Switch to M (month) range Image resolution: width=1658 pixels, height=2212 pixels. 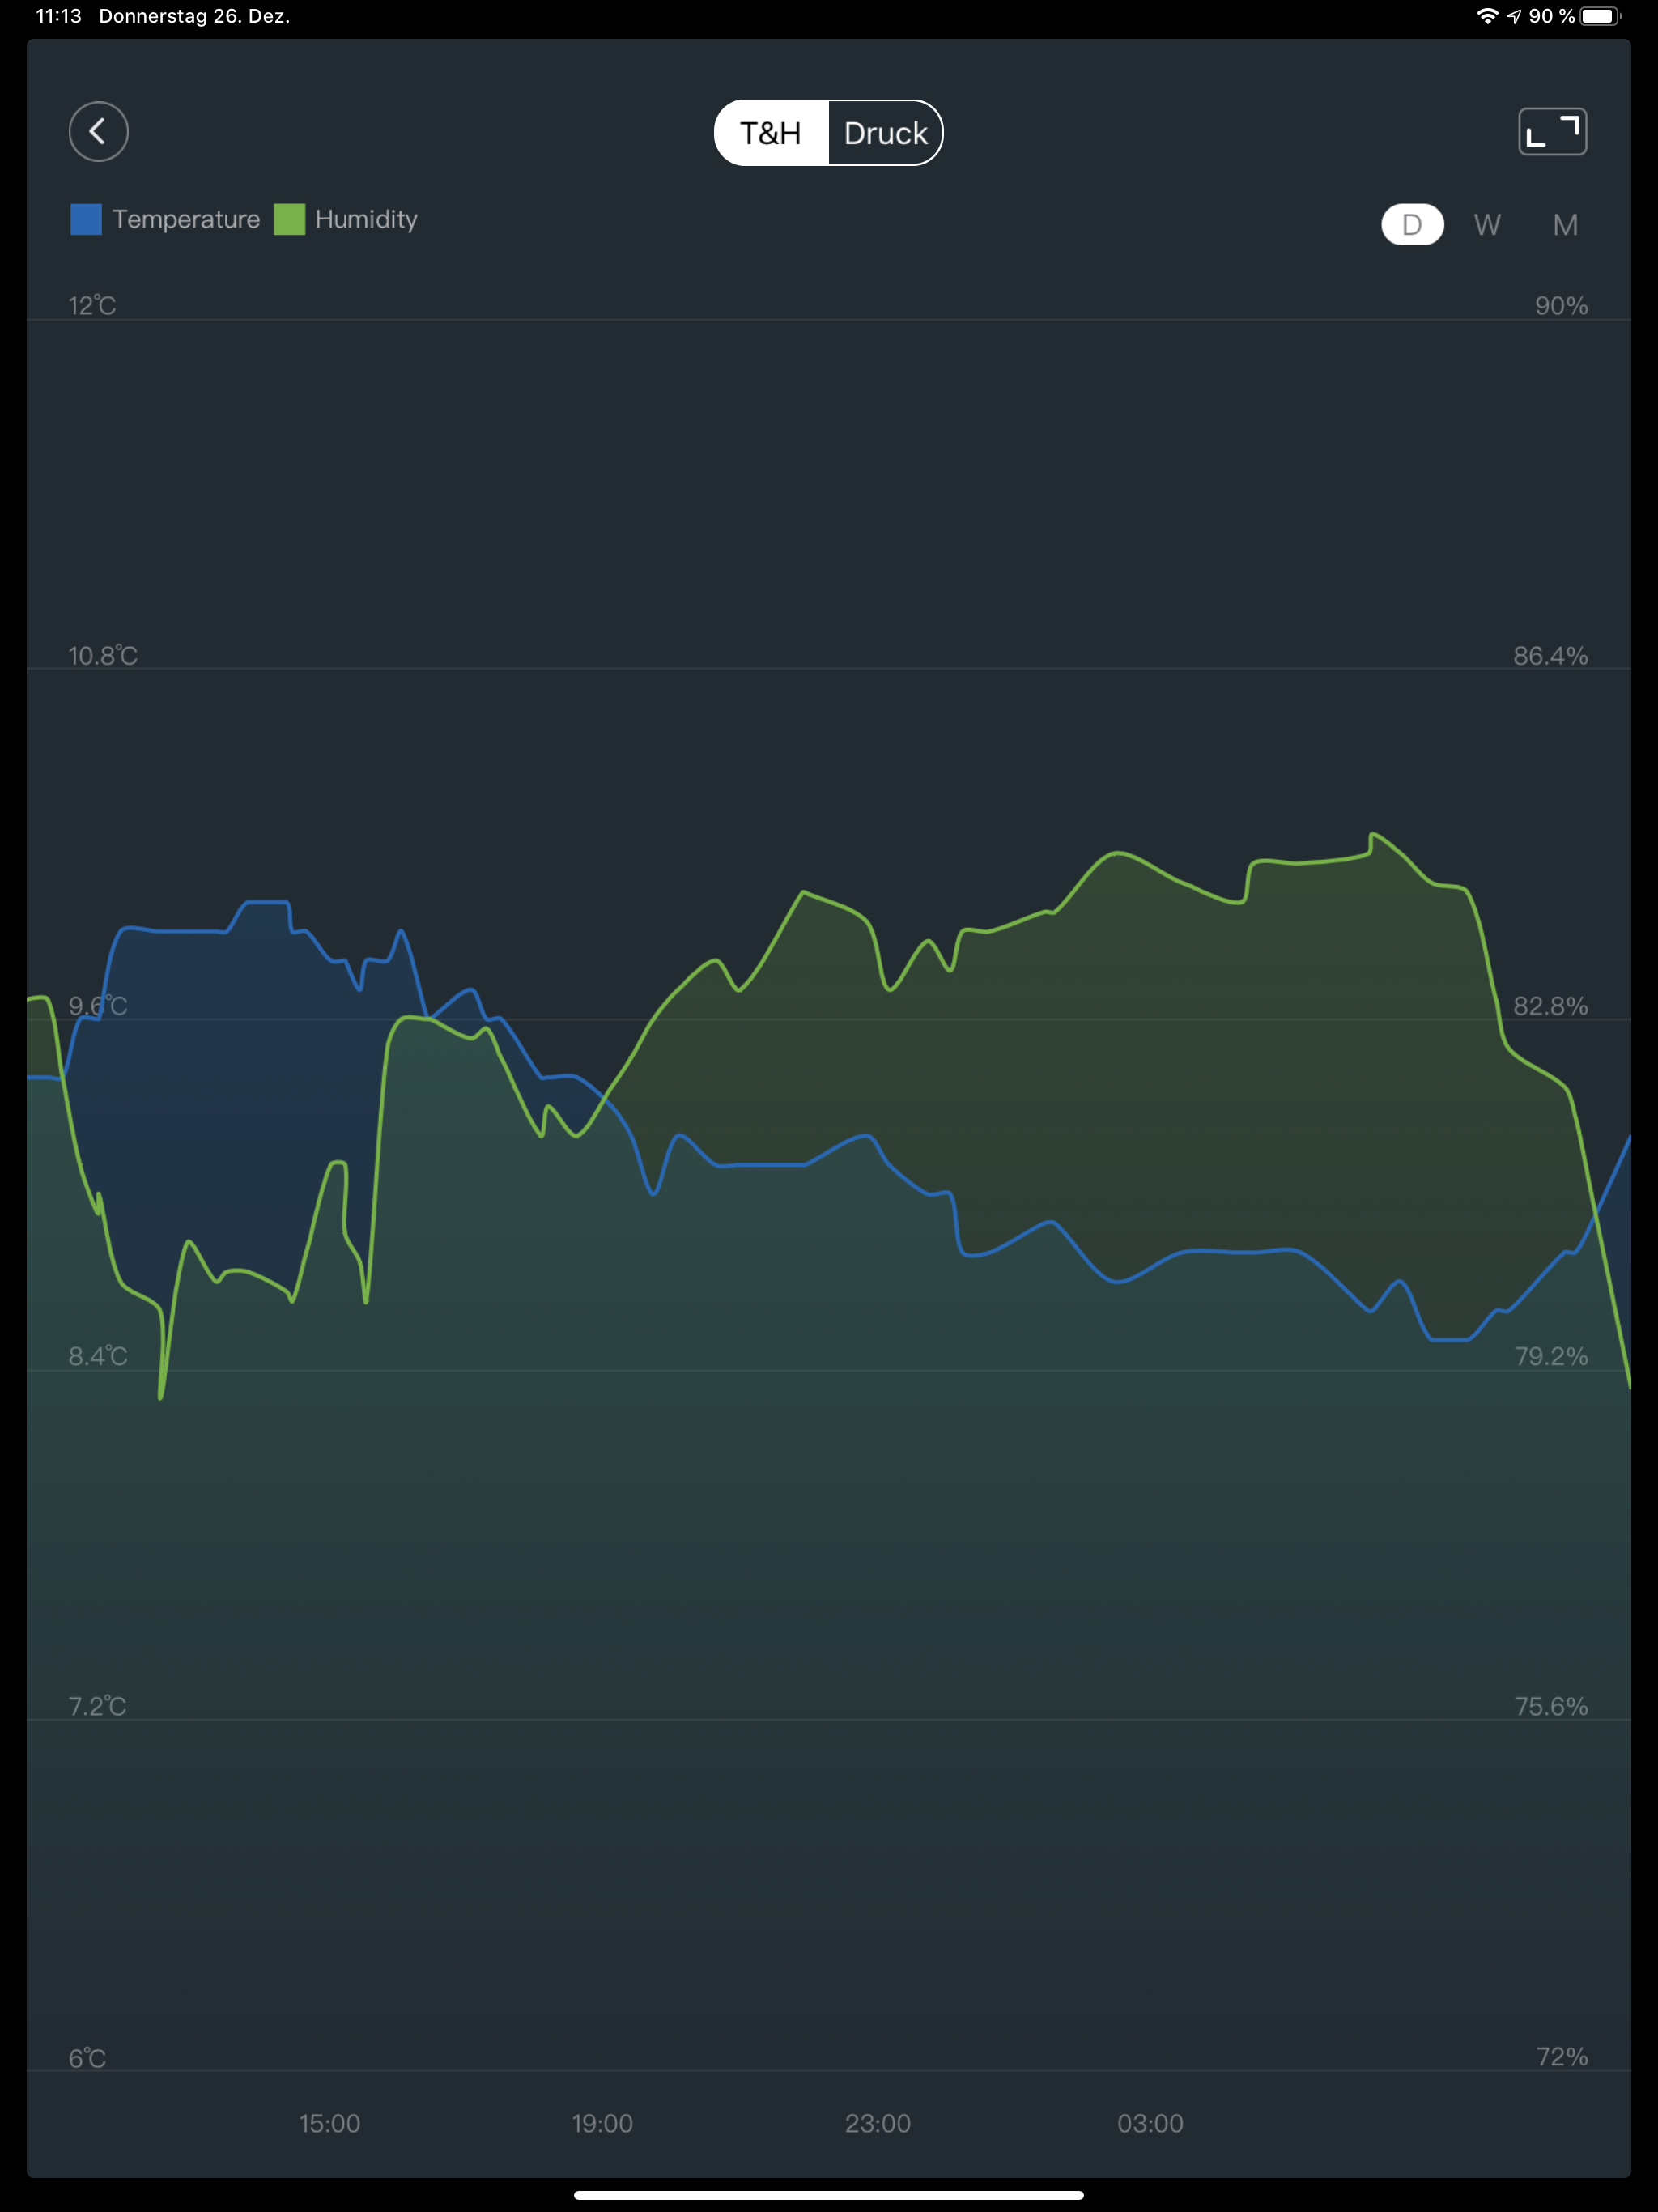click(x=1565, y=224)
